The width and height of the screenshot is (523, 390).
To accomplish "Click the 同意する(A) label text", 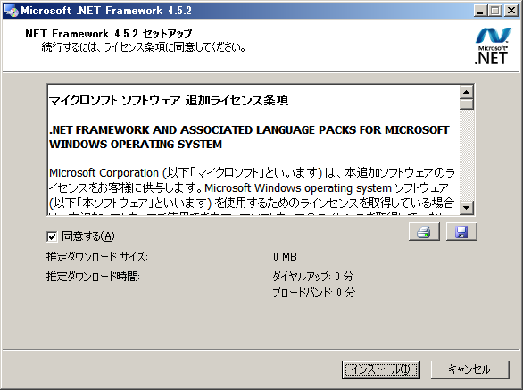I will pyautogui.click(x=88, y=236).
